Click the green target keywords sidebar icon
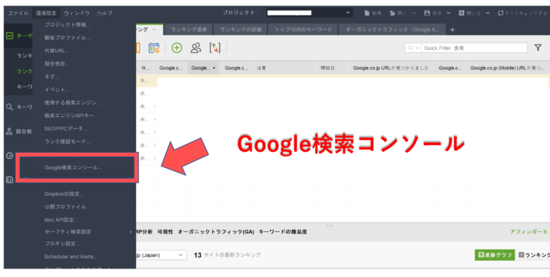The height and width of the screenshot is (277, 550). pyautogui.click(x=10, y=36)
